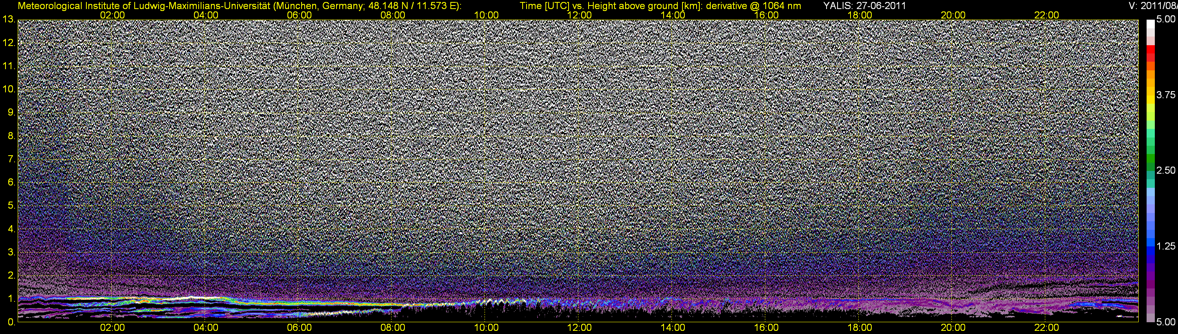Image resolution: width=1178 pixels, height=334 pixels.
Task: Click the 4. km height label
Action: 11,229
